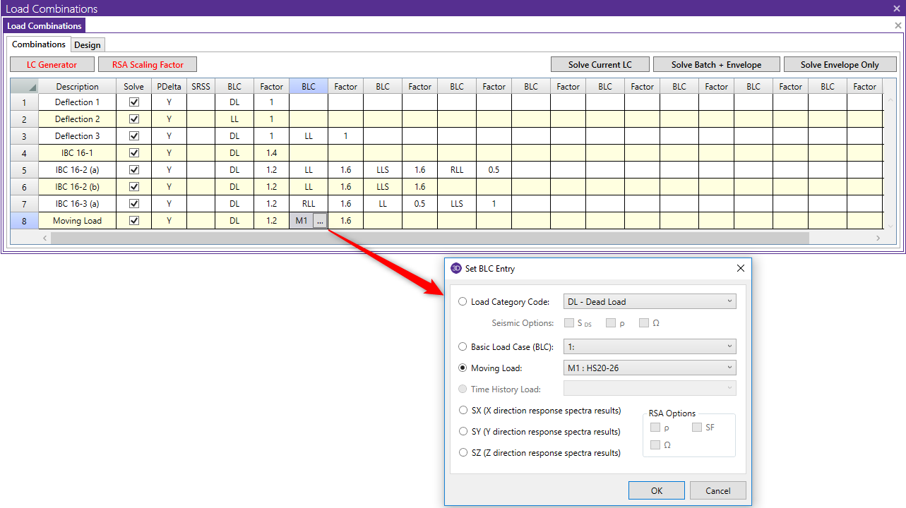The height and width of the screenshot is (508, 906).
Task: Close the Set BLC Entry dialog
Action: [740, 268]
